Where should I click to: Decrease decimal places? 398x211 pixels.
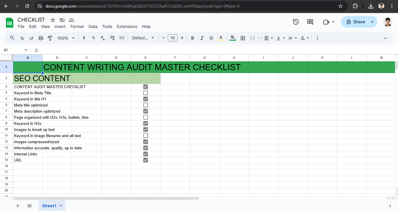[x=102, y=38]
